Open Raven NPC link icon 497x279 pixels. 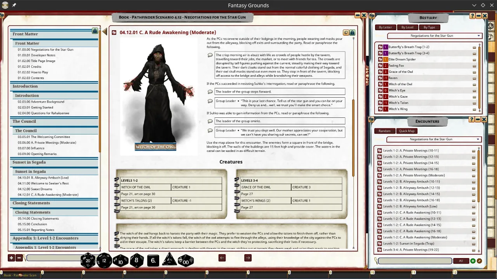click(381, 78)
